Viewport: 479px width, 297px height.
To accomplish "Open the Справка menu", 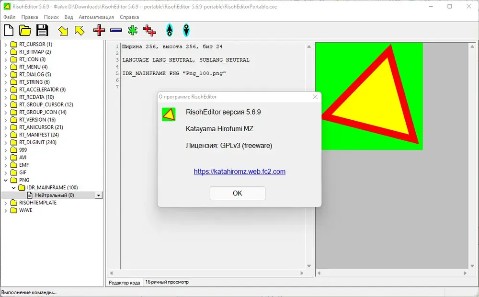I will pyautogui.click(x=129, y=17).
